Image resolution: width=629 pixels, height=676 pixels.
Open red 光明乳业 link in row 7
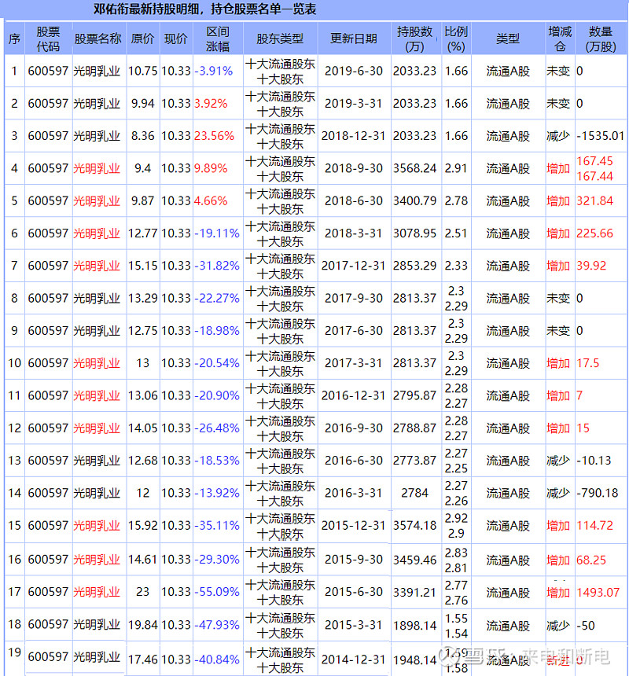coord(97,266)
